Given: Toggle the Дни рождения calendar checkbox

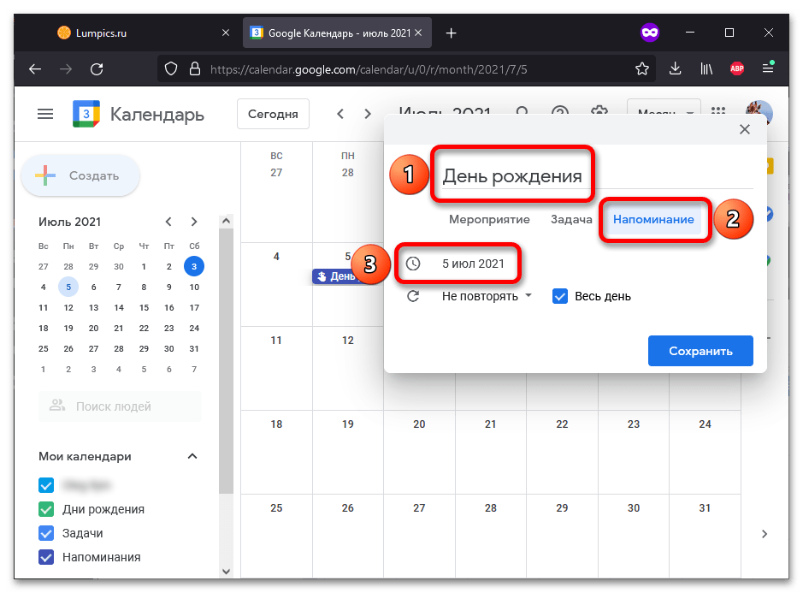Looking at the screenshot, I should (46, 509).
